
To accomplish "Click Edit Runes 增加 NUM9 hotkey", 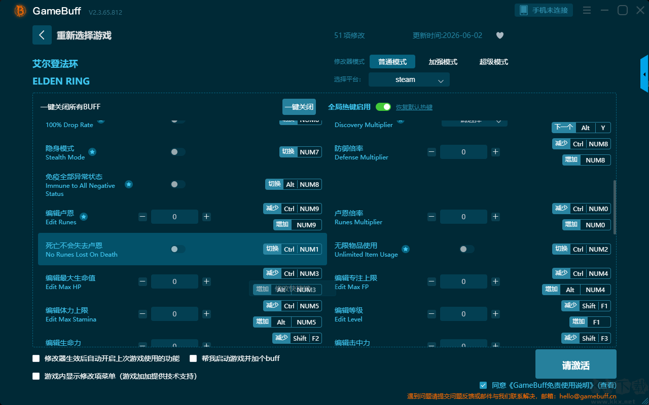I will [298, 225].
